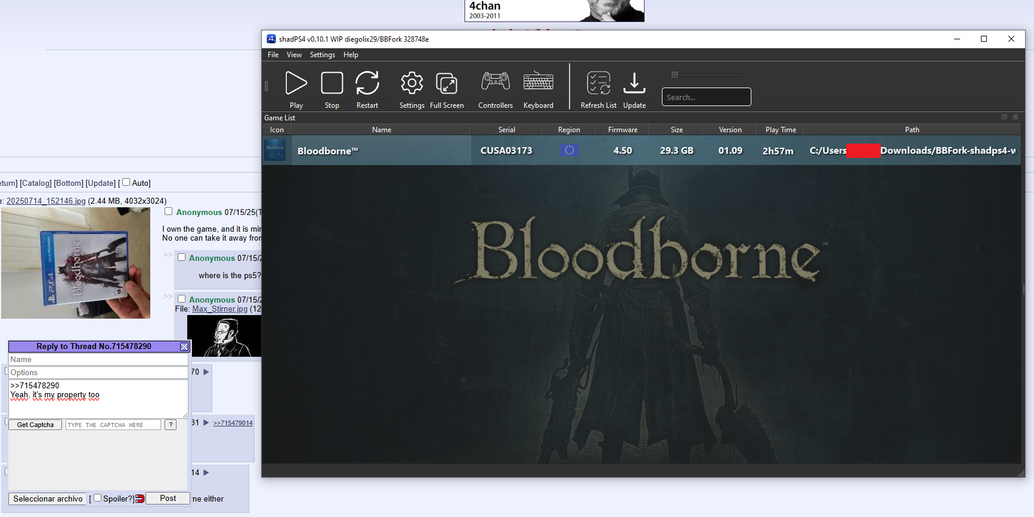Image resolution: width=1034 pixels, height=517 pixels.
Task: Click the toolbar drag handle grip
Action: tap(266, 86)
